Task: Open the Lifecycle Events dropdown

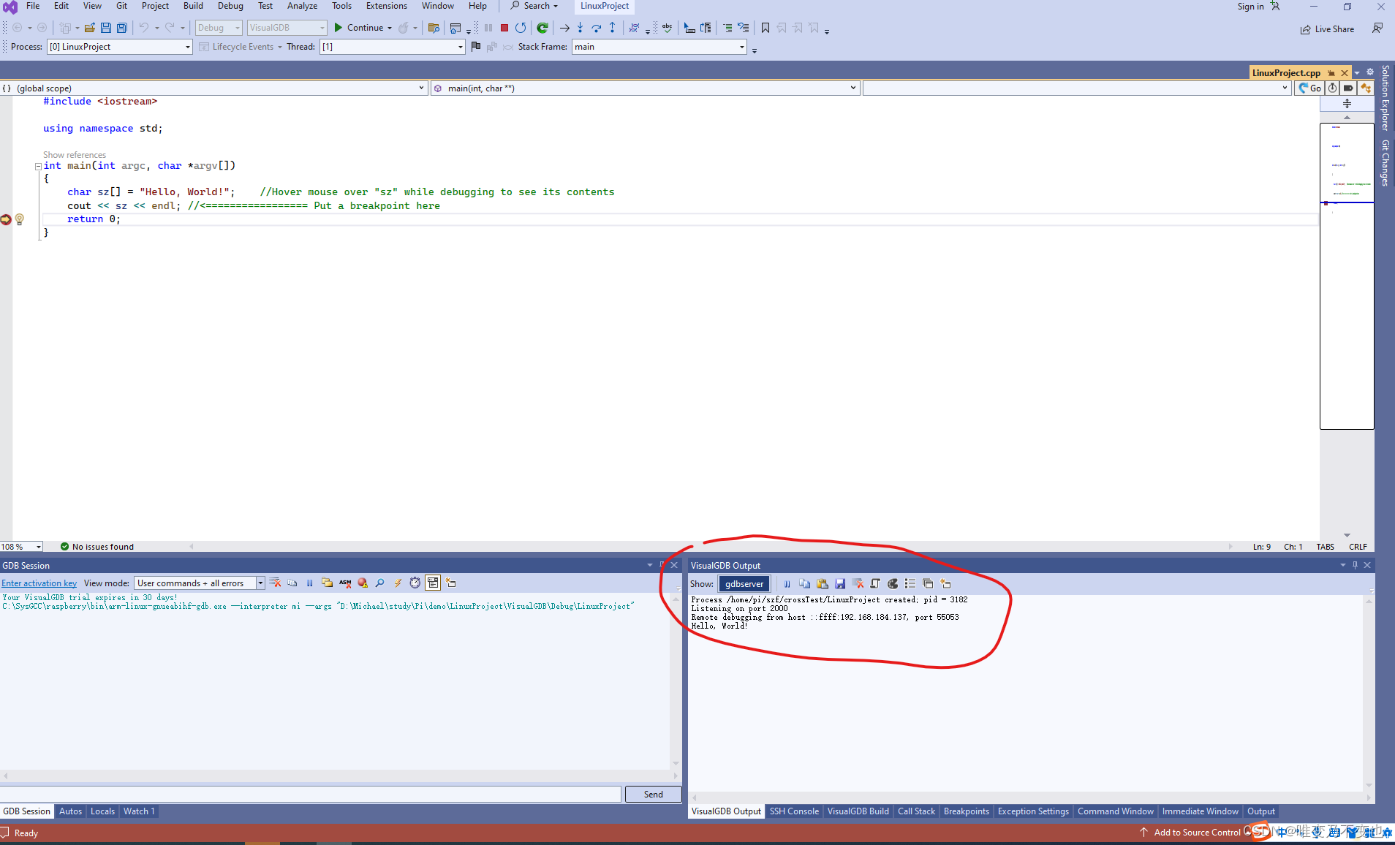Action: click(241, 47)
